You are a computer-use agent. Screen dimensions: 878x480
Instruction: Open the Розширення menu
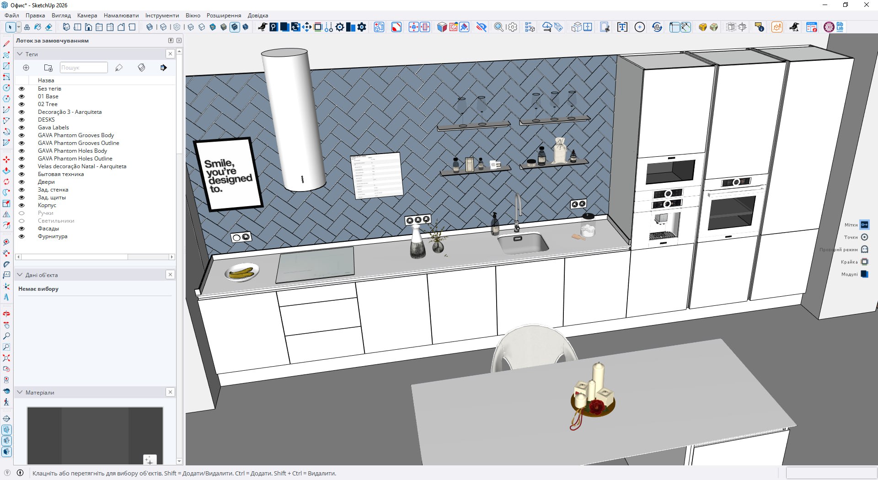(224, 16)
